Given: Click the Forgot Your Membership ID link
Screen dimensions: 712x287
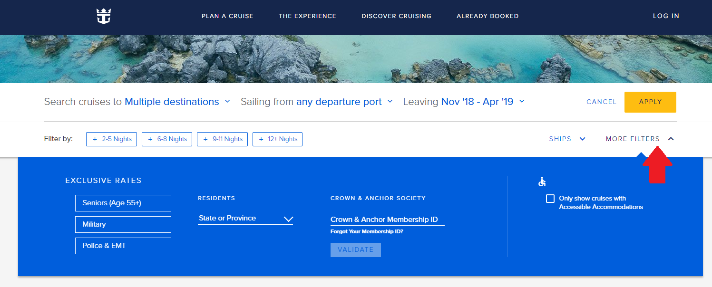Looking at the screenshot, I should click(367, 232).
